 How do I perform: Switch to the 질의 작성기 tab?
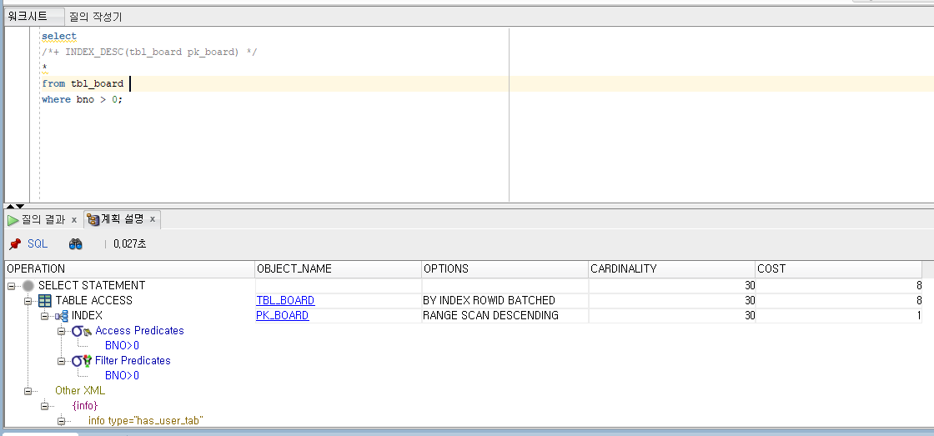coord(95,17)
